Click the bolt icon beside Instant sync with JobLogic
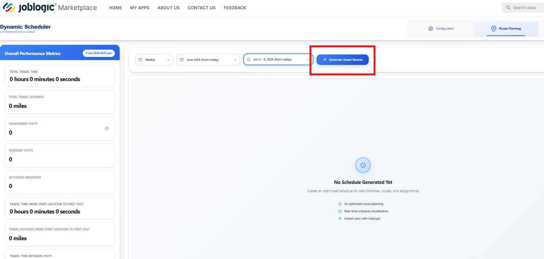 coord(340,219)
